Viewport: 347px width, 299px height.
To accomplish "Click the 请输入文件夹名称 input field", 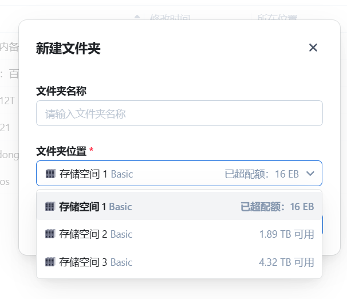I will [x=179, y=113].
